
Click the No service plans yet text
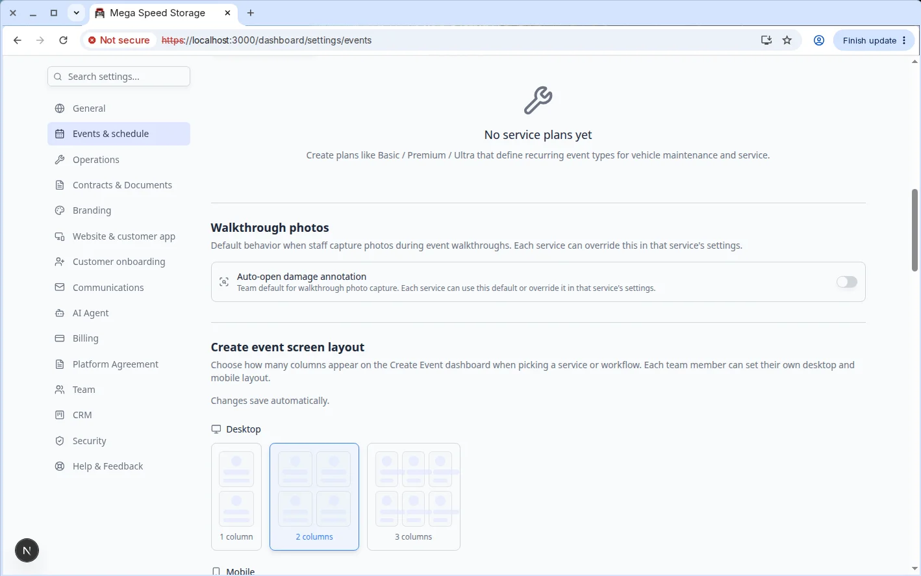tap(538, 135)
